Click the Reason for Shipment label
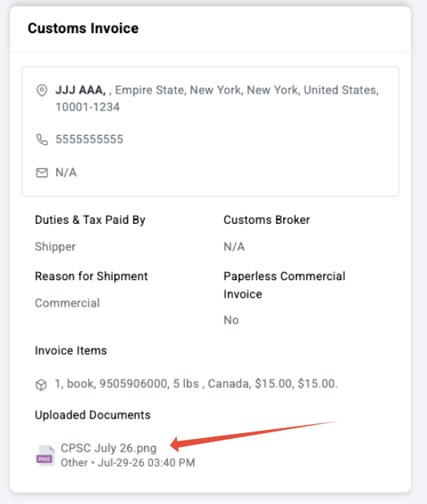The image size is (427, 504). (91, 276)
